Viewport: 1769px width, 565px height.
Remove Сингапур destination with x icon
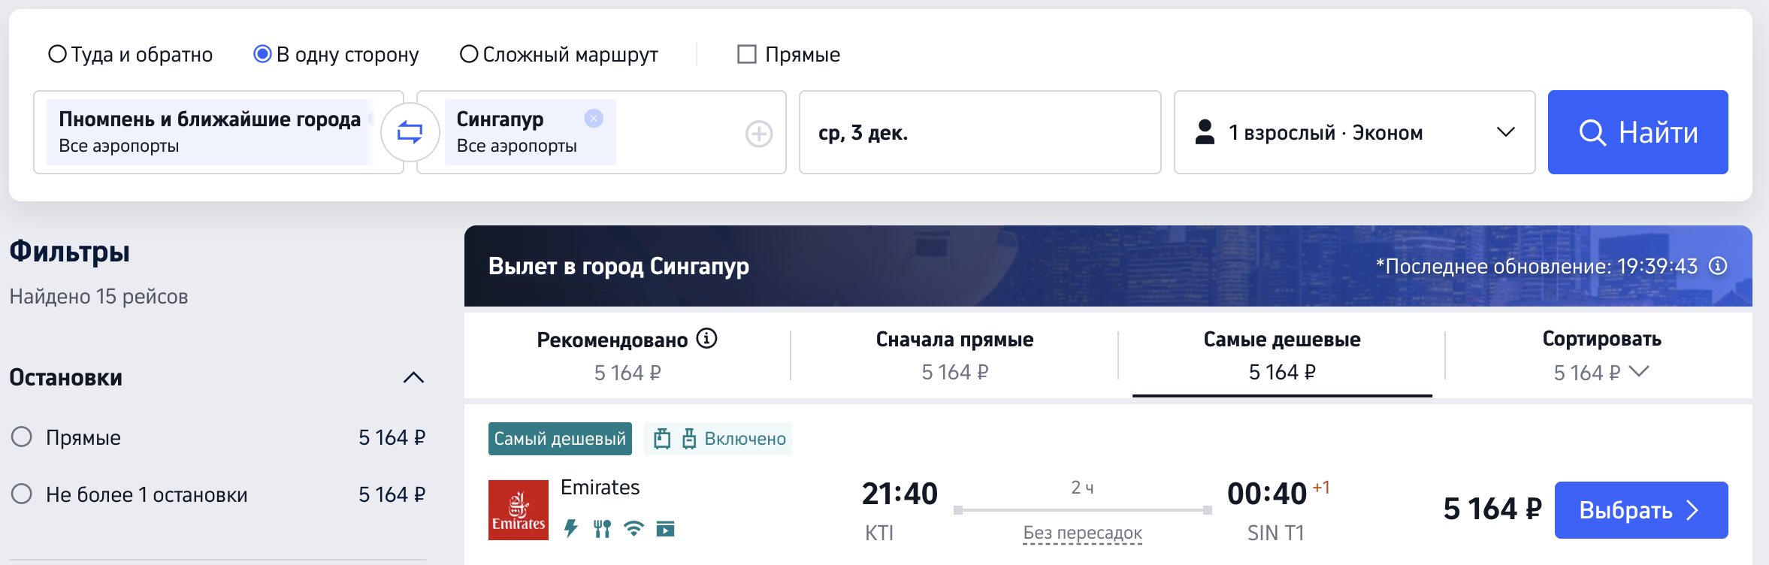coord(594,119)
